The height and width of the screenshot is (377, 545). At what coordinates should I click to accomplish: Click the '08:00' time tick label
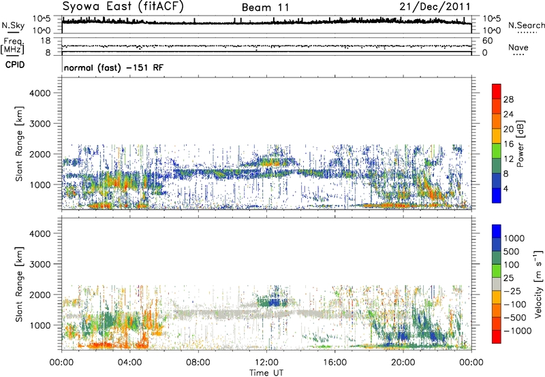click(x=198, y=363)
